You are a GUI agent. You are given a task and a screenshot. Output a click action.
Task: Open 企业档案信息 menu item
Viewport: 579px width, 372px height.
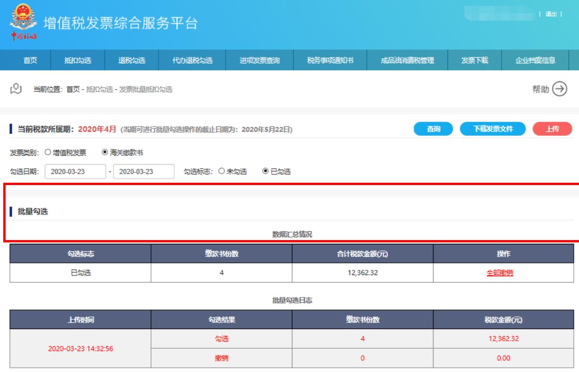pos(535,59)
